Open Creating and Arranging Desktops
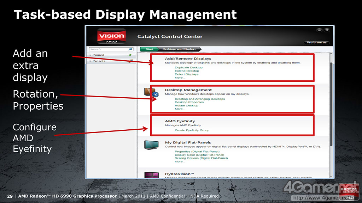The width and height of the screenshot is (362, 203). click(x=200, y=99)
